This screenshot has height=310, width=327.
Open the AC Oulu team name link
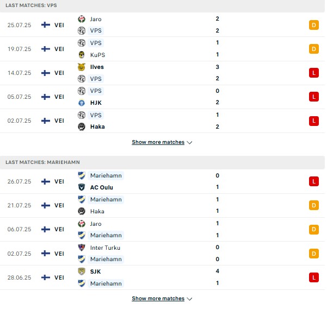click(102, 187)
